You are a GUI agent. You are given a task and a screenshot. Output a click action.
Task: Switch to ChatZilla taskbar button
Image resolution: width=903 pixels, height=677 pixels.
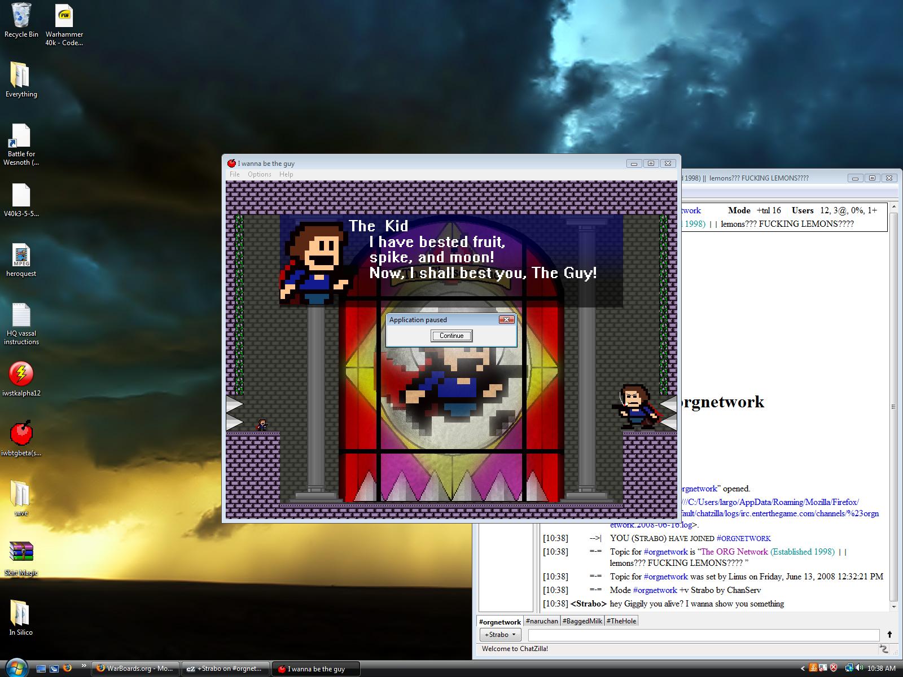pos(226,669)
